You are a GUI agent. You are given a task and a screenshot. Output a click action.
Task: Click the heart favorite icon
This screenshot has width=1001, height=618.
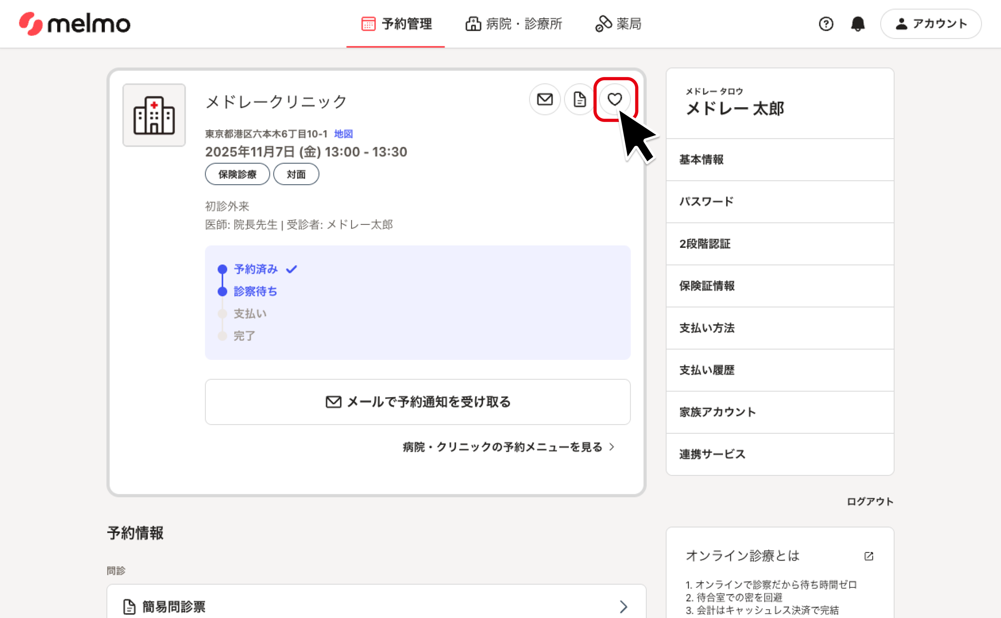pyautogui.click(x=614, y=99)
